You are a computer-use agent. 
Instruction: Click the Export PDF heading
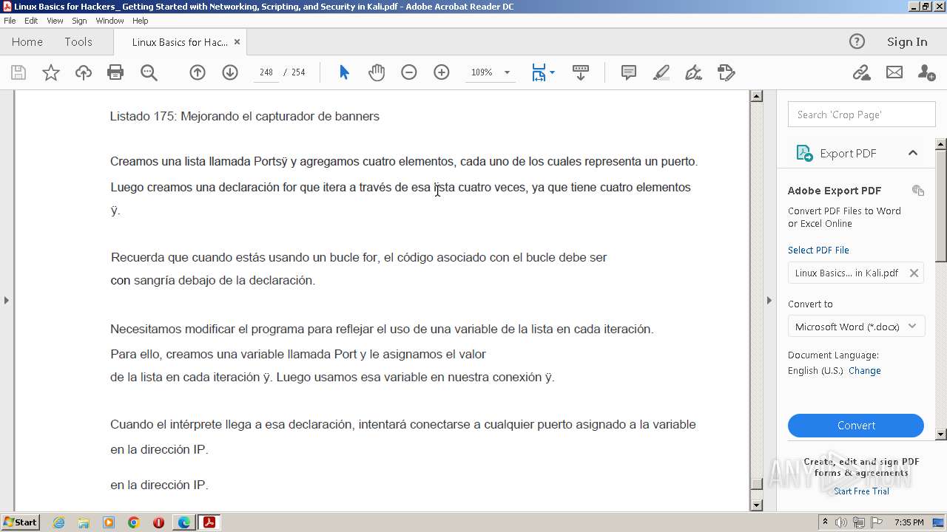(x=848, y=154)
